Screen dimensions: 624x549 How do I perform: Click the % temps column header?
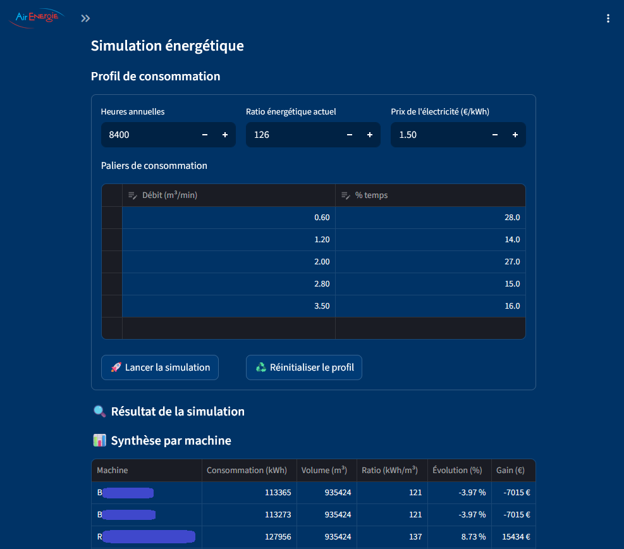point(430,195)
